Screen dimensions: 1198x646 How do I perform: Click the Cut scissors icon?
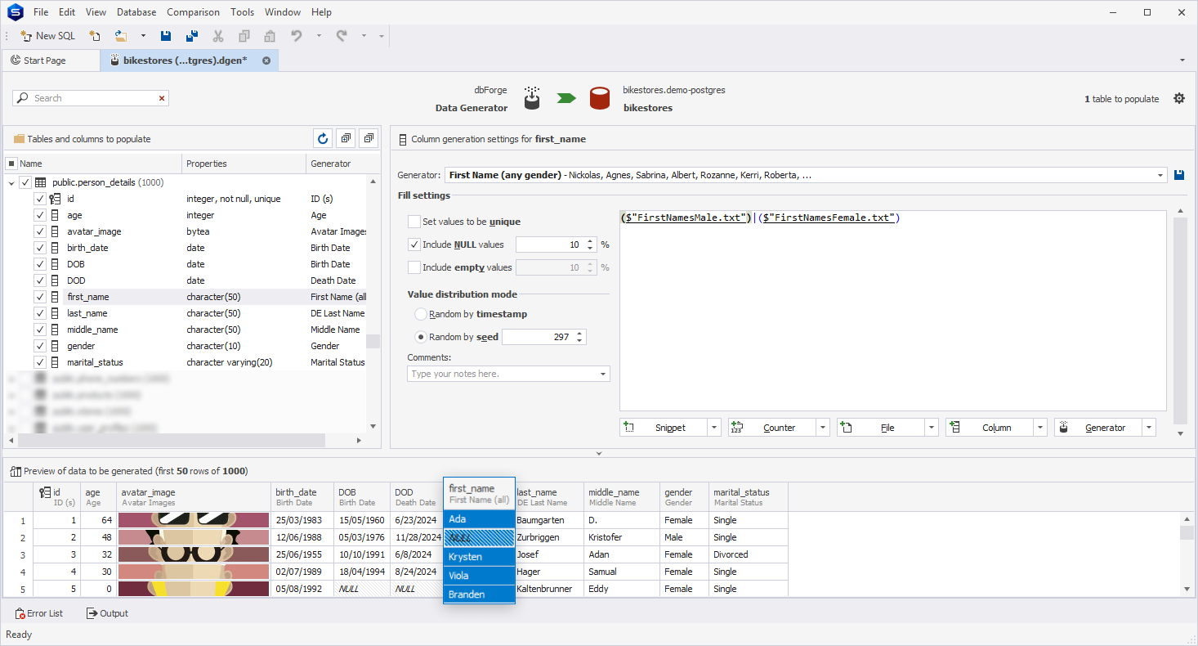click(x=218, y=36)
